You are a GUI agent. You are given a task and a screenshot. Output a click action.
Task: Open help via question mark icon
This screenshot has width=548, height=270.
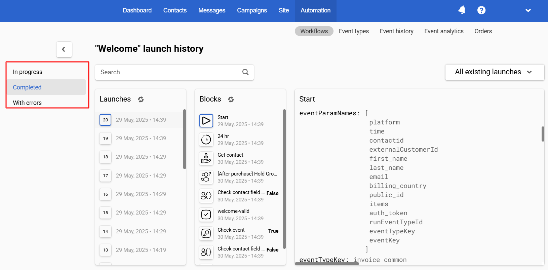481,10
